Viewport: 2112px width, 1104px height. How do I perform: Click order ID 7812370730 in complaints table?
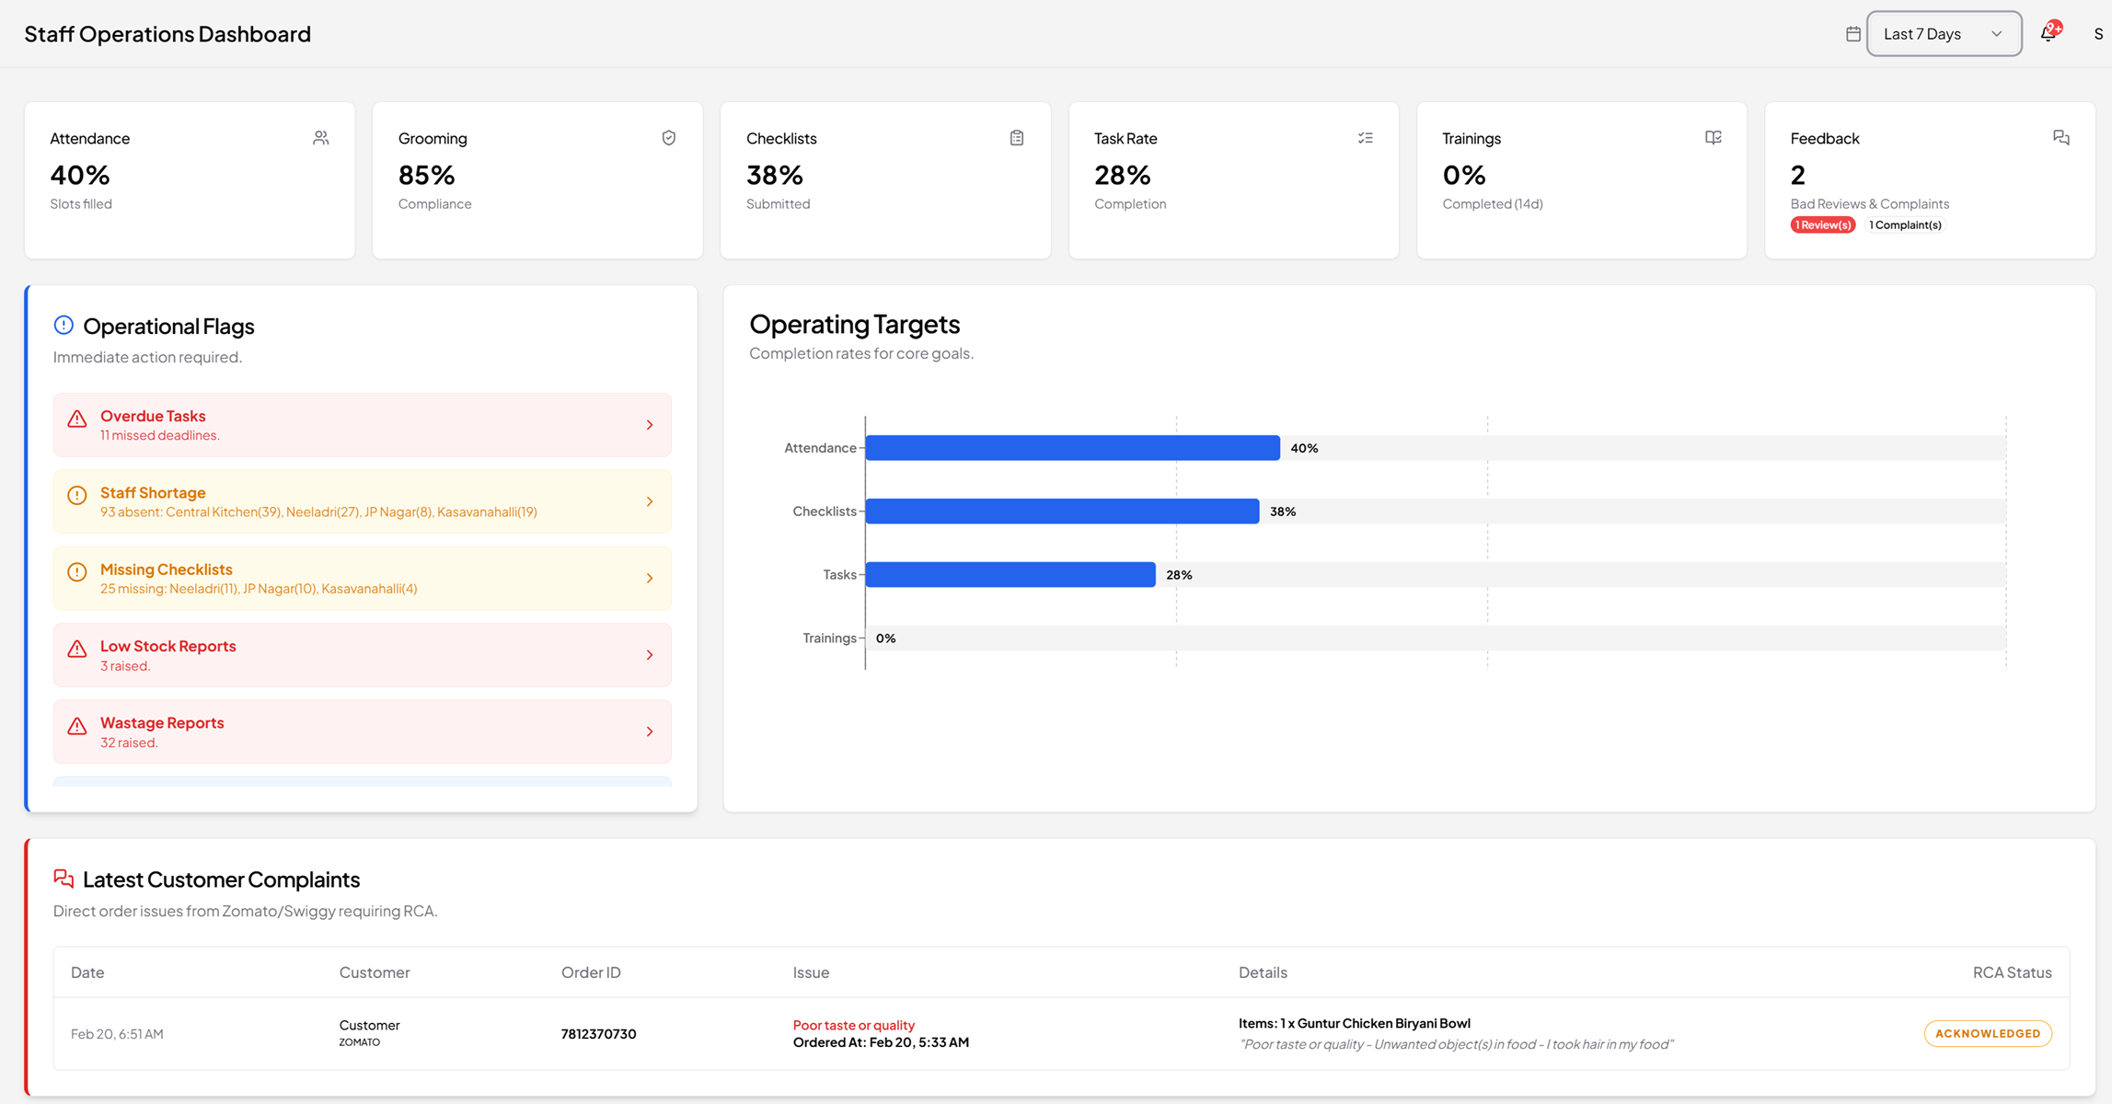click(598, 1033)
